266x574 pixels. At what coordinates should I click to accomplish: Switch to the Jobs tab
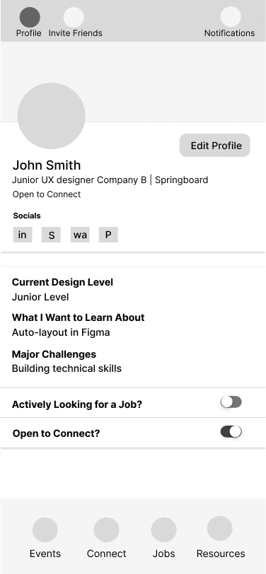coord(164,529)
